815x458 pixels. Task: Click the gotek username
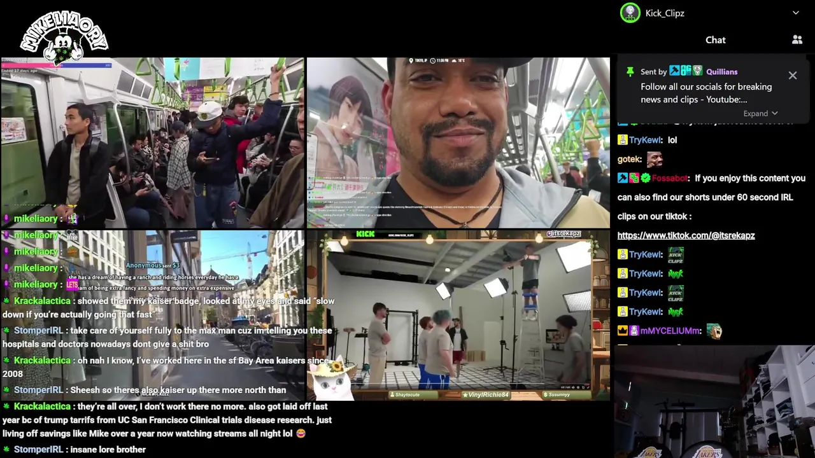[630, 159]
